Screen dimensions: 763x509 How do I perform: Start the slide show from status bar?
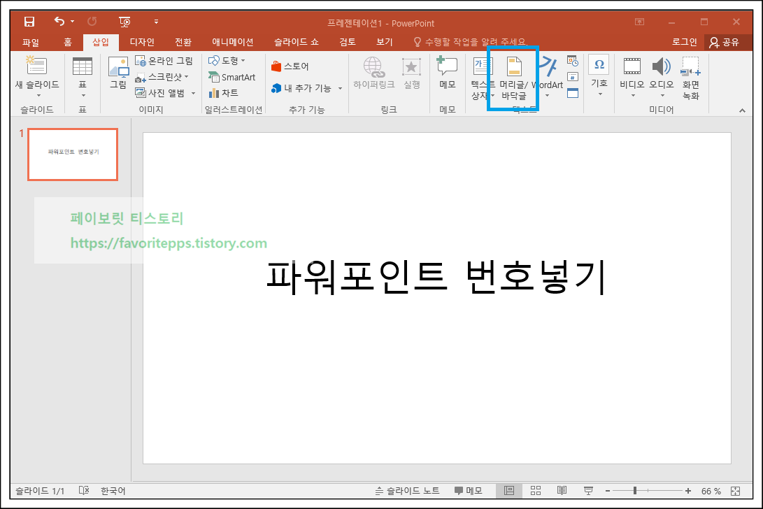[588, 491]
